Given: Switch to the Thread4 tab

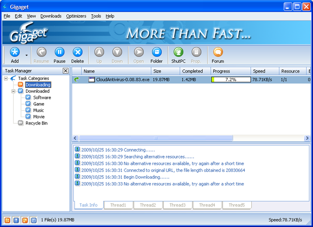Looking at the screenshot, I should pos(207,205).
